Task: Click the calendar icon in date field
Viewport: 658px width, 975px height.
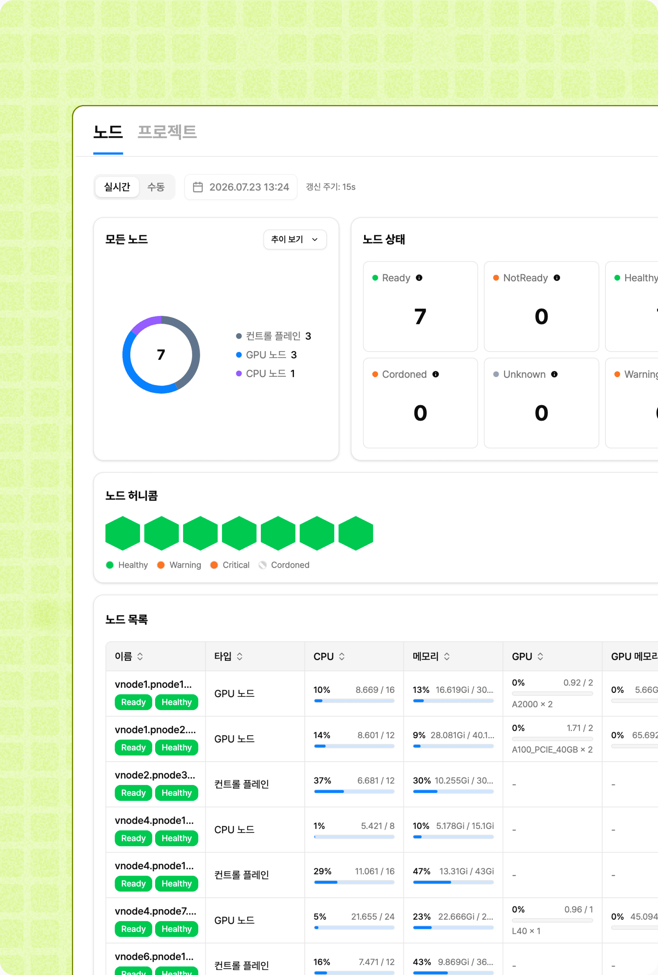Action: click(198, 187)
